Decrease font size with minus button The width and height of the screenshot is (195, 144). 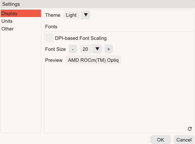tap(73, 49)
